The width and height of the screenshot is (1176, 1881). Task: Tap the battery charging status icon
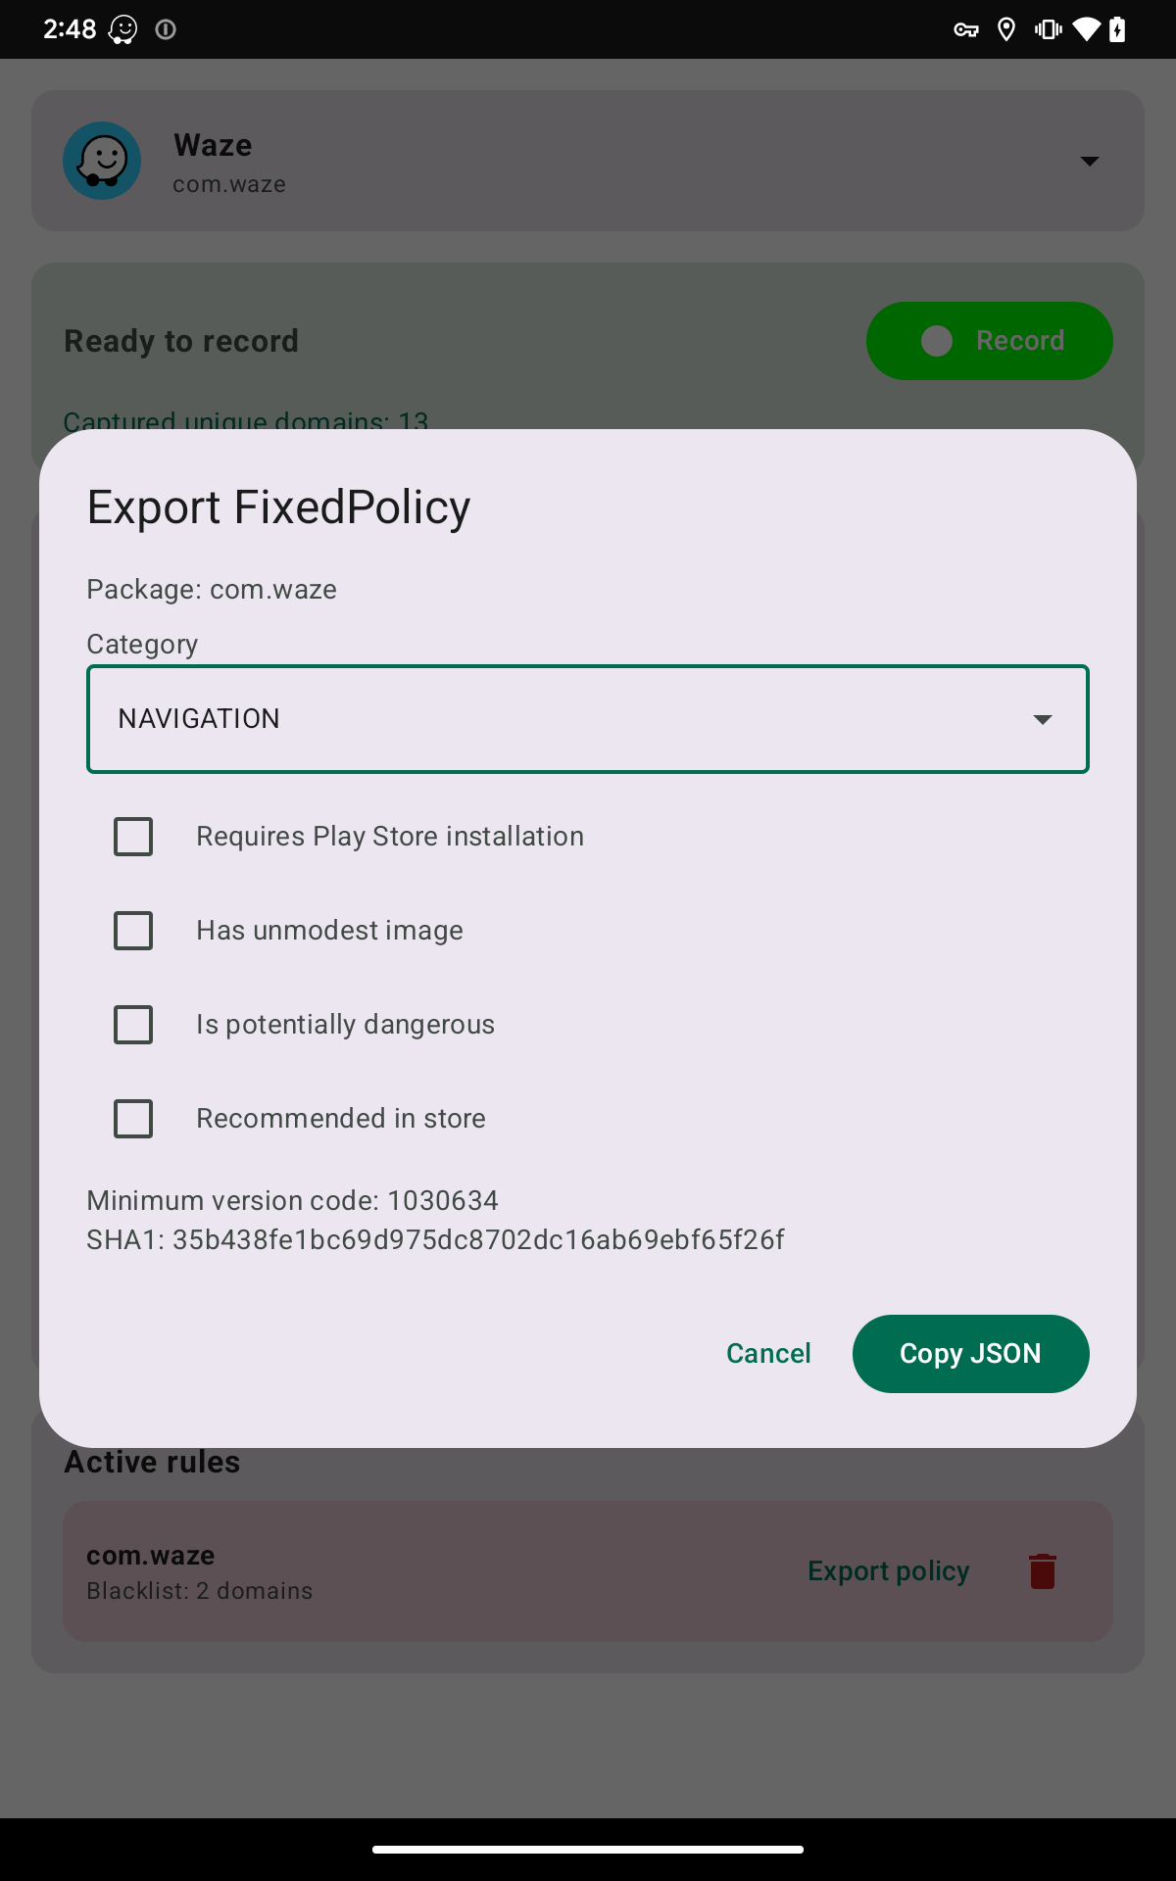pyautogui.click(x=1117, y=29)
